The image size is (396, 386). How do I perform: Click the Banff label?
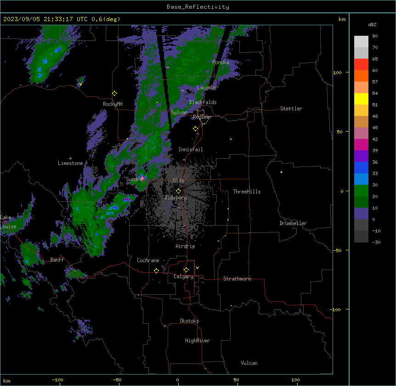coord(57,260)
